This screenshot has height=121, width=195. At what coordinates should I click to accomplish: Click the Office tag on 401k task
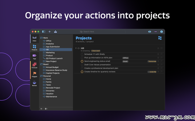[x=126, y=58]
